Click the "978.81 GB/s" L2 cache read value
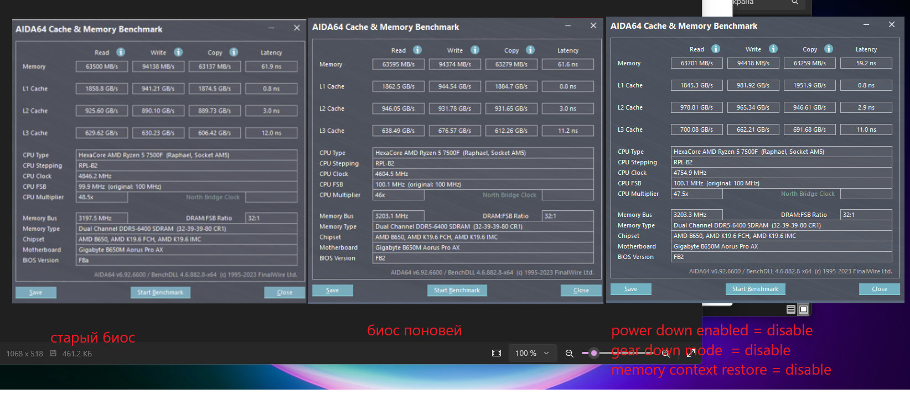The image size is (910, 399). pyautogui.click(x=697, y=107)
